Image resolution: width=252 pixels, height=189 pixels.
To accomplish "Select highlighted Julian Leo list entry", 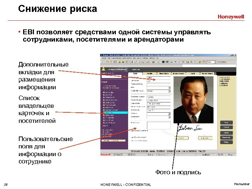I will (x=115, y=113).
